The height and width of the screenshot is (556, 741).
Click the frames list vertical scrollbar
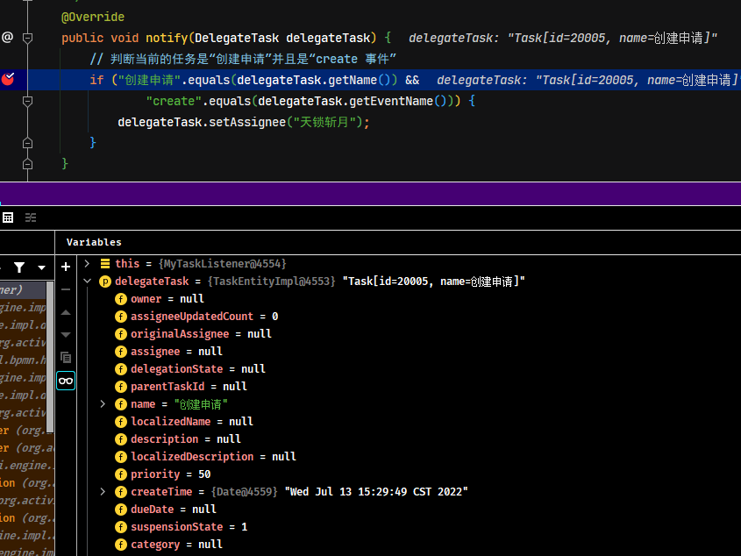[50, 357]
